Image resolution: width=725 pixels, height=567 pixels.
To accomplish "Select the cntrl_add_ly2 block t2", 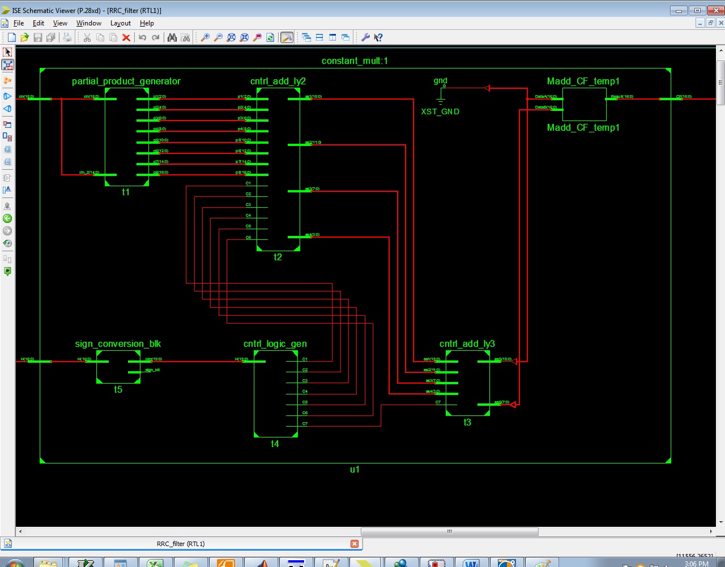I will (x=278, y=169).
